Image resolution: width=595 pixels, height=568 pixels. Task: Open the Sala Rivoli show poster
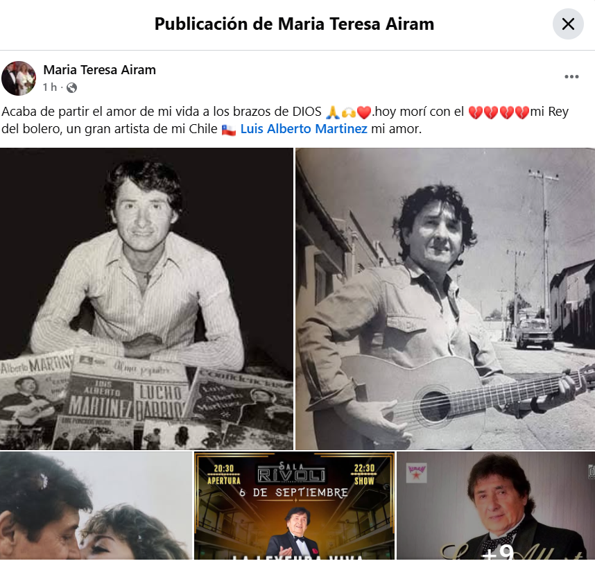(x=295, y=506)
